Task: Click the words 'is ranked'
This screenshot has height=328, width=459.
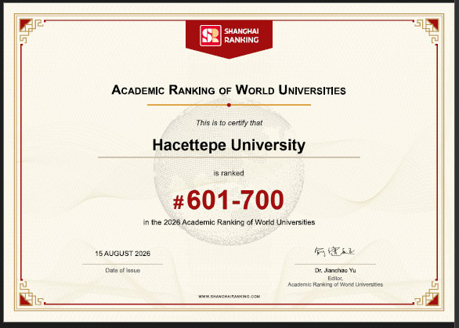Action: tap(229, 173)
